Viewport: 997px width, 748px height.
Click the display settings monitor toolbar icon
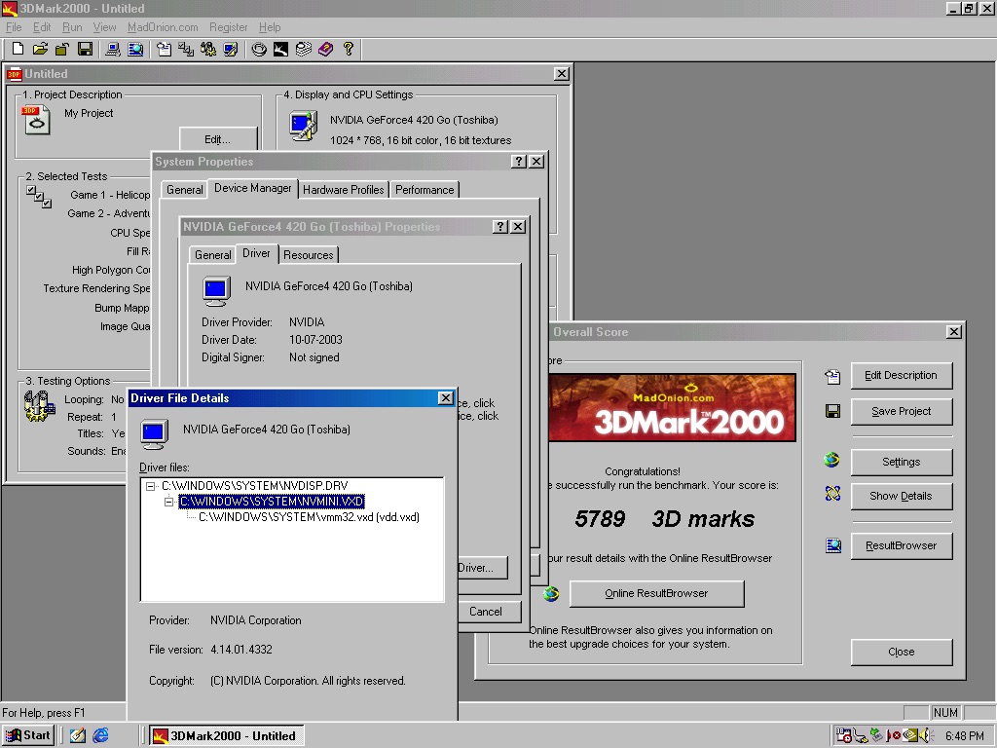pyautogui.click(x=231, y=49)
